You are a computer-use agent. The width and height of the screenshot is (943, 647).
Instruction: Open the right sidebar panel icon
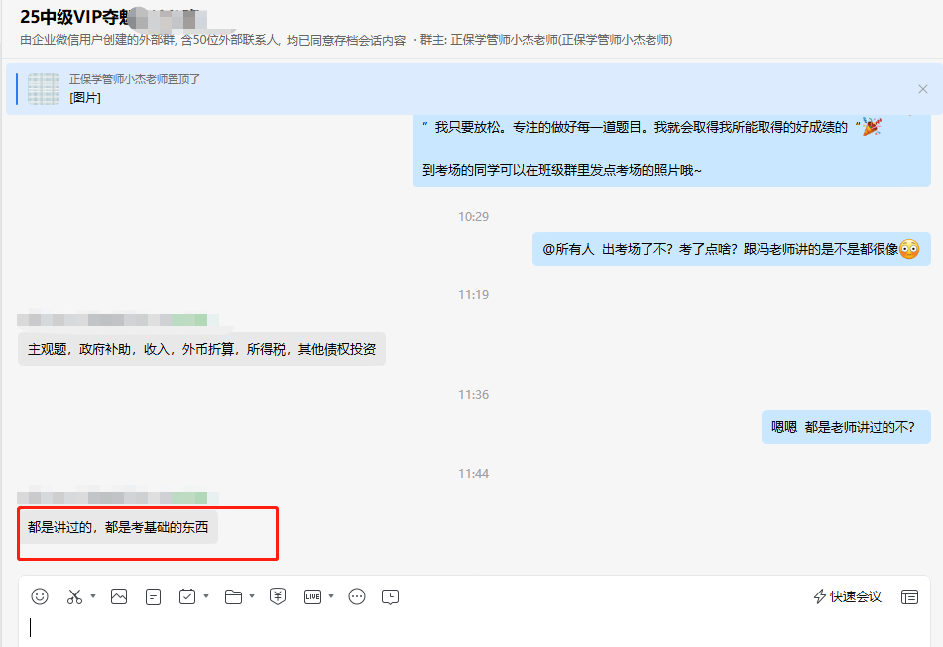click(x=909, y=597)
